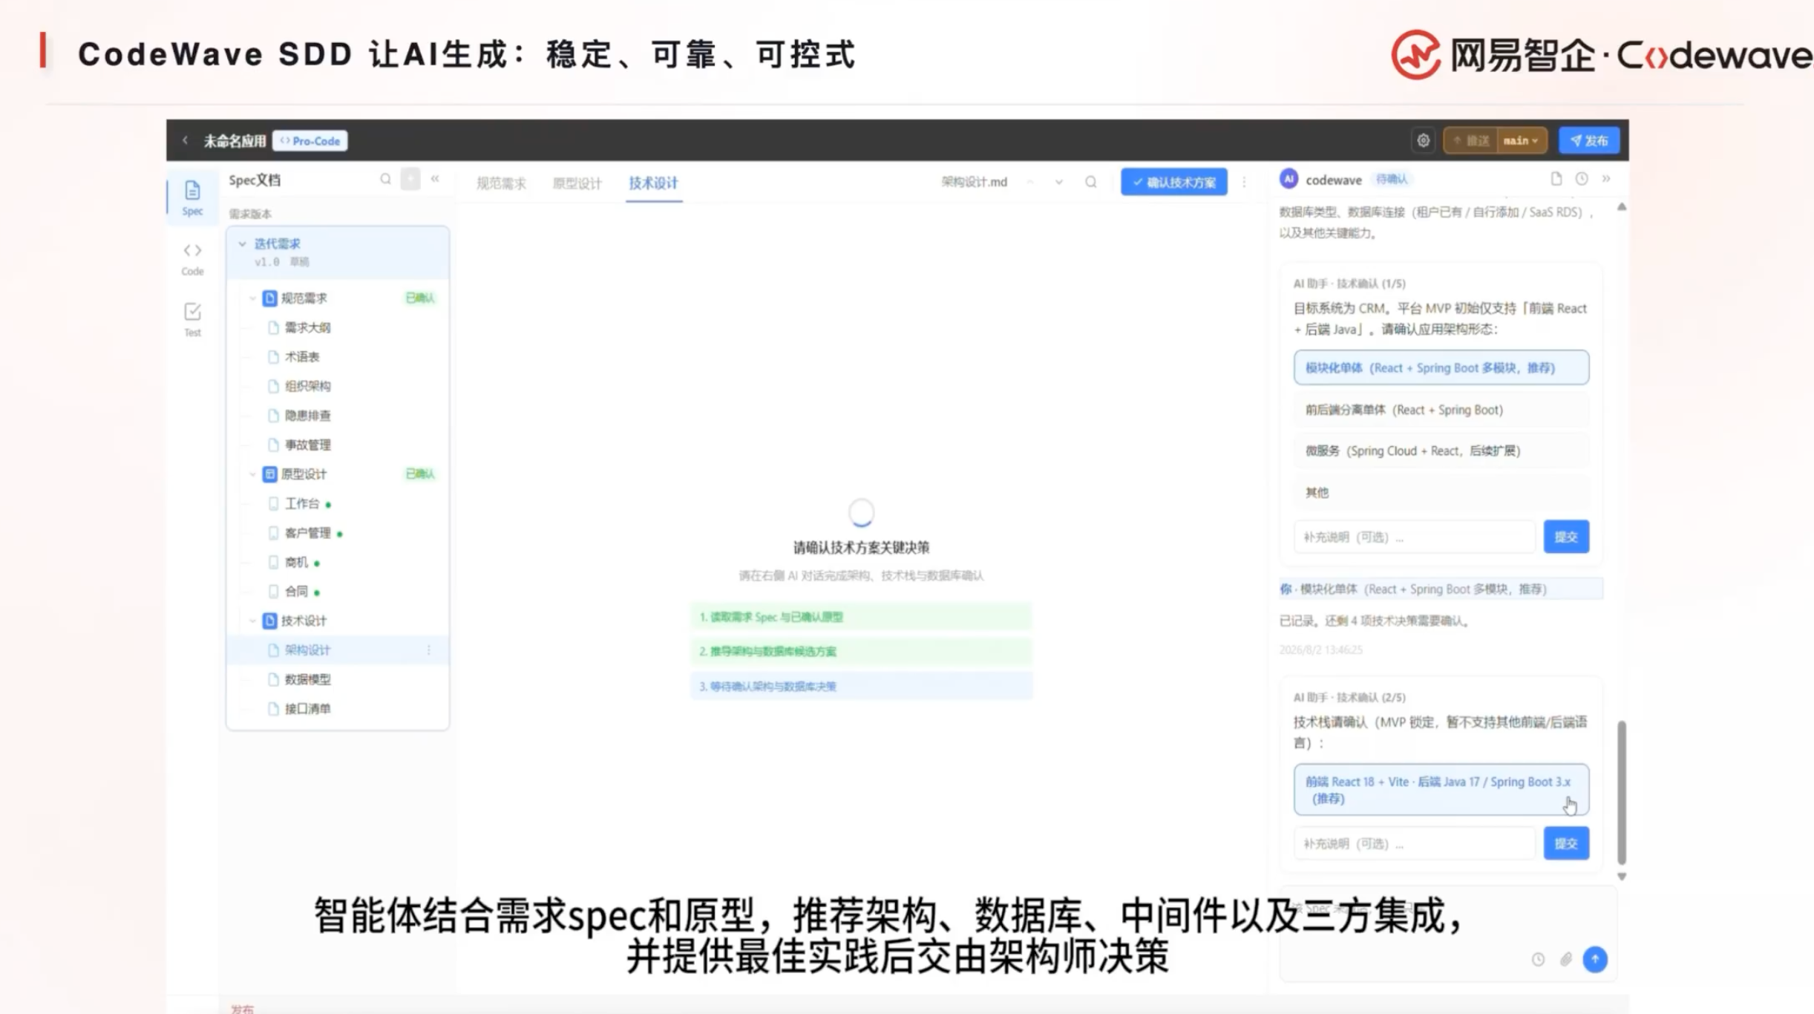
Task: Select the 其他 architecture option
Action: click(x=1441, y=492)
